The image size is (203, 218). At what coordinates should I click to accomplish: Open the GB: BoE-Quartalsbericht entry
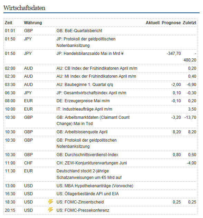click(x=79, y=31)
